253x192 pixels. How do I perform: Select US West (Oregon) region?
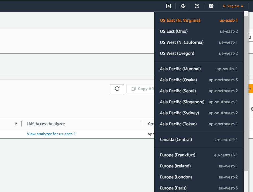click(x=199, y=53)
